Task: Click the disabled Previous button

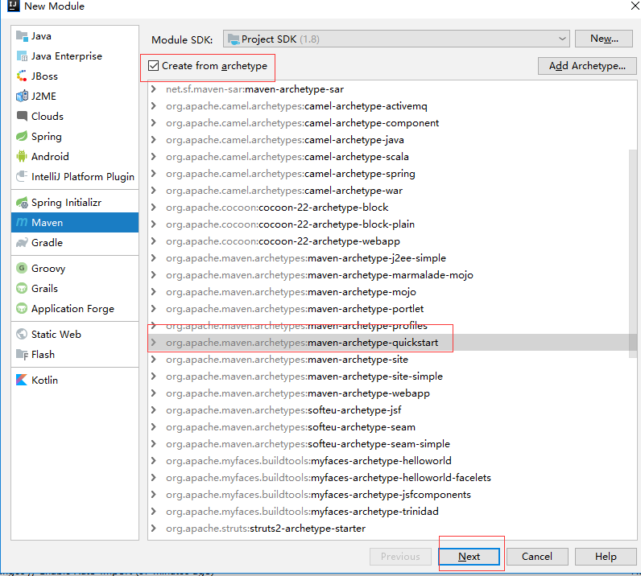Action: (400, 557)
